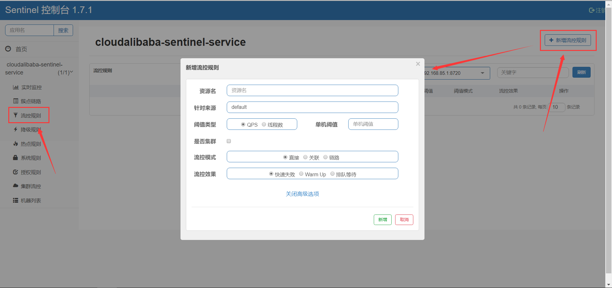The image size is (612, 288).
Task: Click the bar chart icon for 实时监控
Action: (16, 87)
